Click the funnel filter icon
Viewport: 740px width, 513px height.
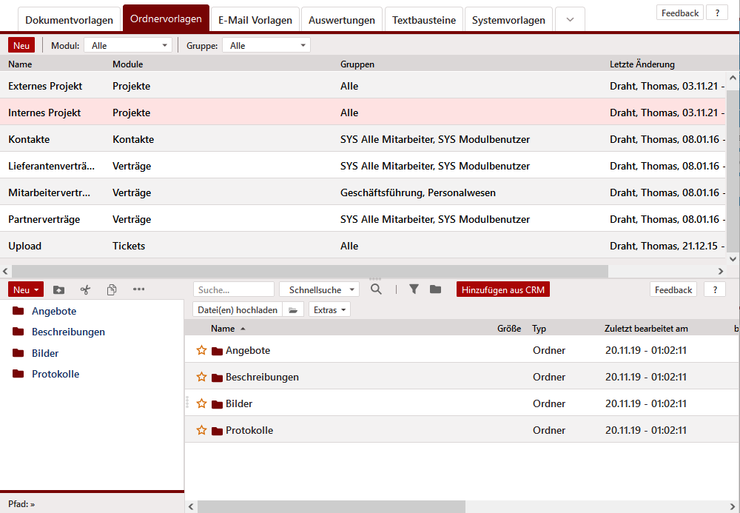(414, 289)
